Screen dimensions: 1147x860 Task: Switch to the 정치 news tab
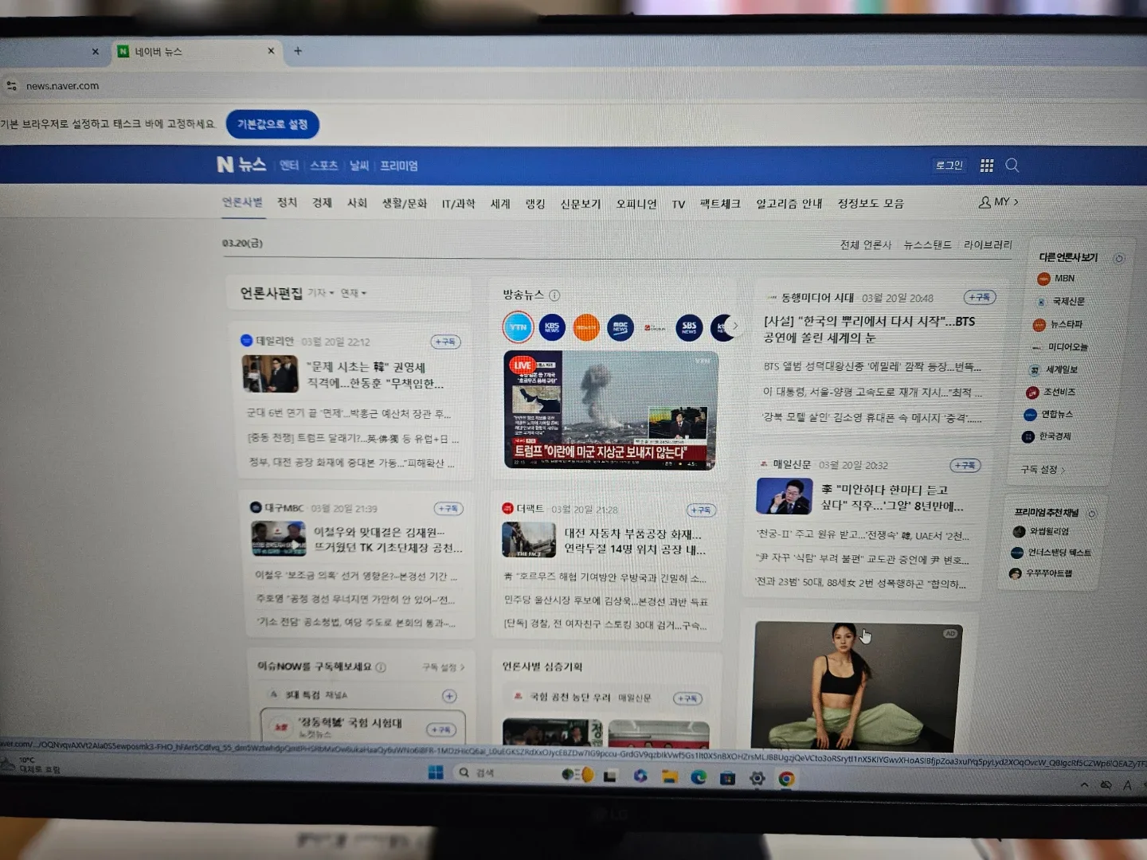287,203
